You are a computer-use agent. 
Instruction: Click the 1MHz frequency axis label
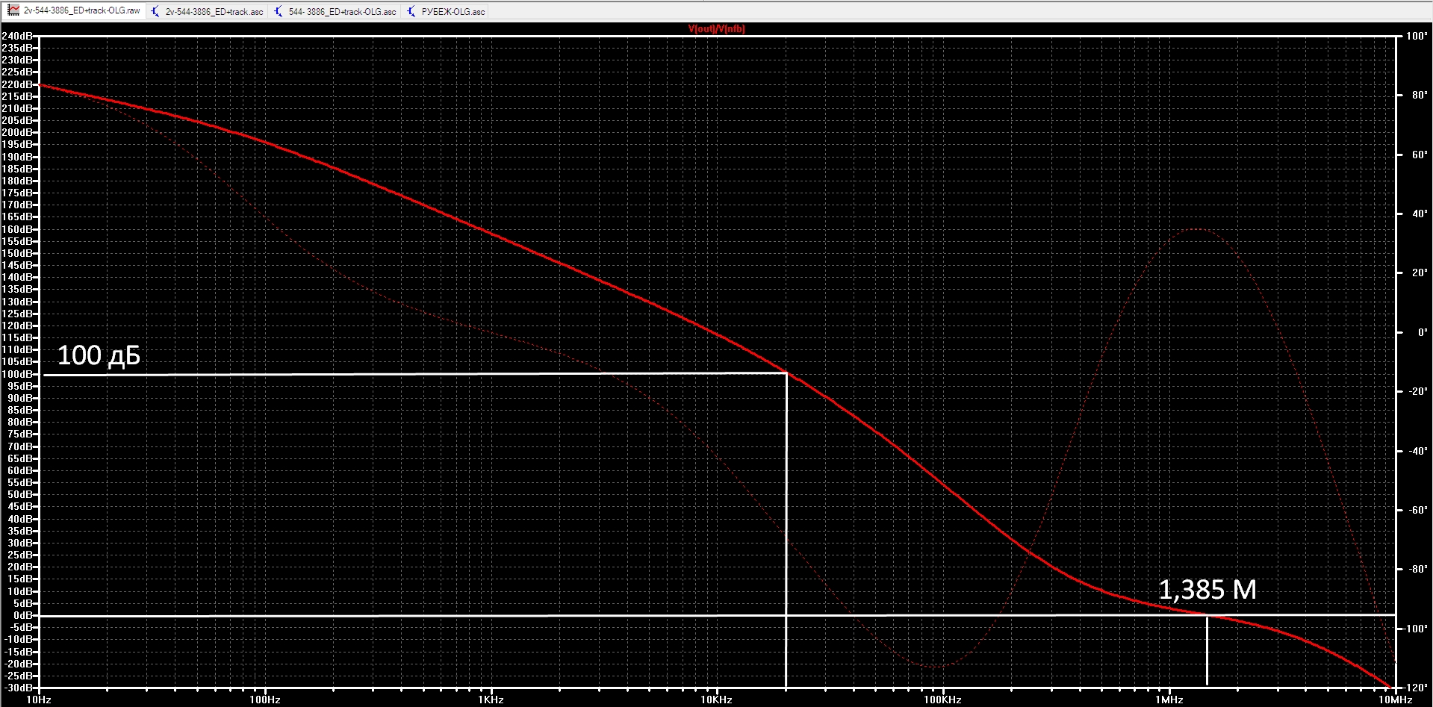(1169, 700)
